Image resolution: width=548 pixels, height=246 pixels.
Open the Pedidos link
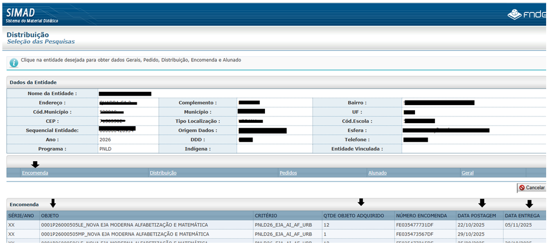coord(288,173)
